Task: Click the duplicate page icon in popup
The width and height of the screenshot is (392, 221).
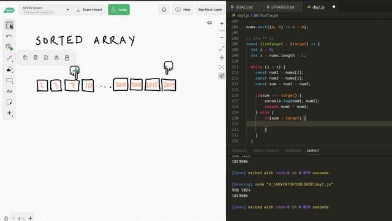Action: (x=46, y=58)
